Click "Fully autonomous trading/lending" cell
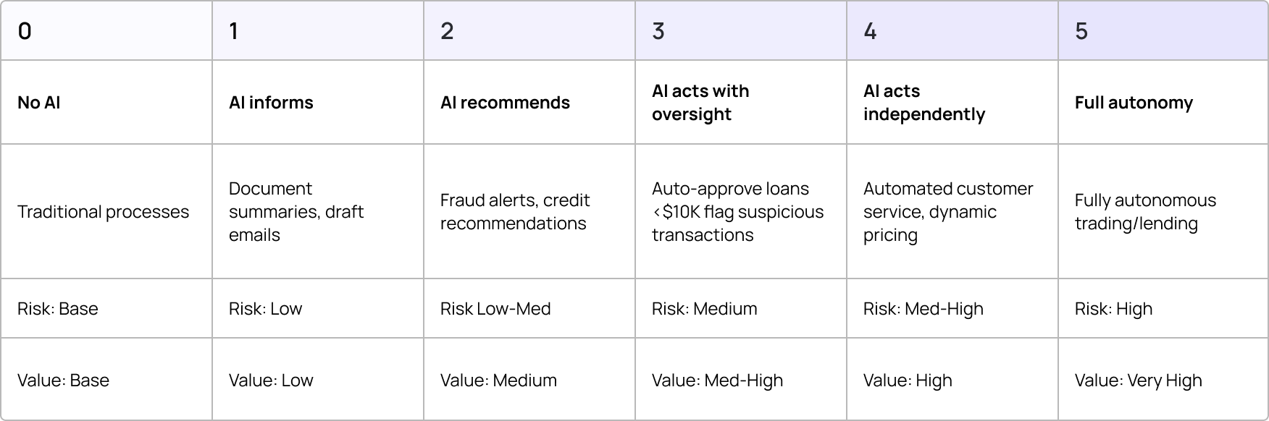 point(1145,212)
